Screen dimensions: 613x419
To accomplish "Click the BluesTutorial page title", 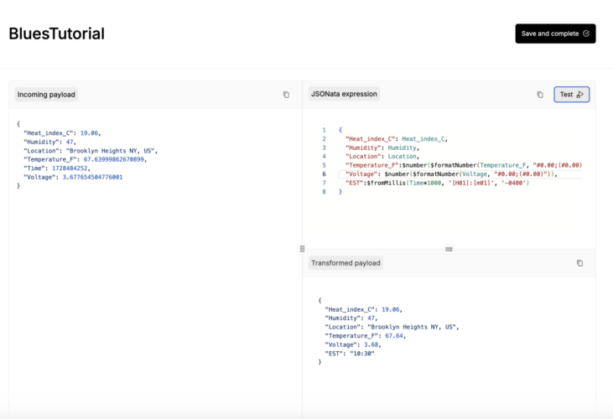I will (57, 34).
